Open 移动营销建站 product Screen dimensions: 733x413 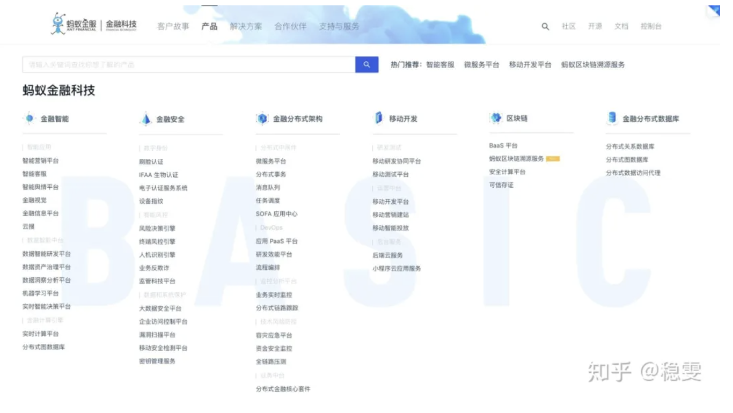(x=391, y=215)
